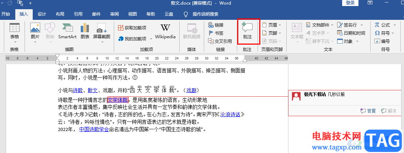
Task: Open the 沧浪诗话 hyperlink
Action: [230, 114]
